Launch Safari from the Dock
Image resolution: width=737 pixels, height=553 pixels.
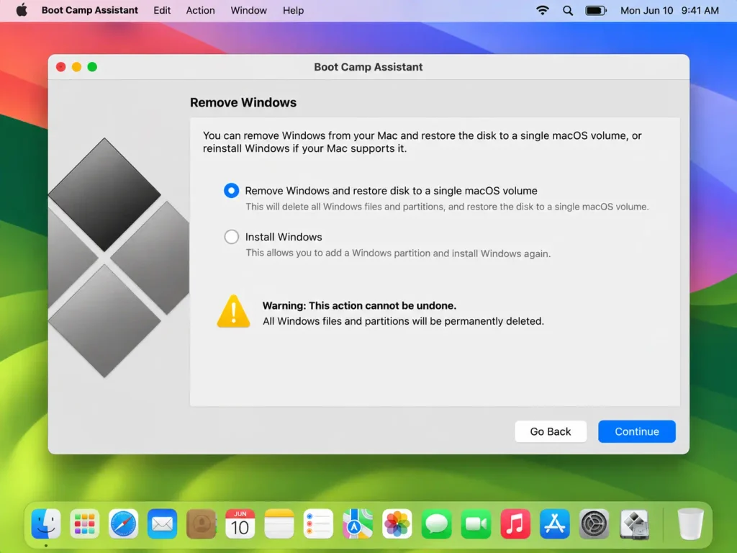124,524
